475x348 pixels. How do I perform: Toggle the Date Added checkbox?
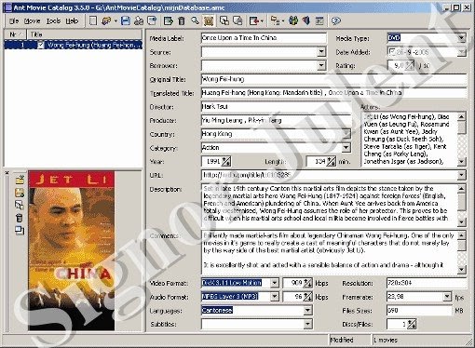click(x=392, y=52)
